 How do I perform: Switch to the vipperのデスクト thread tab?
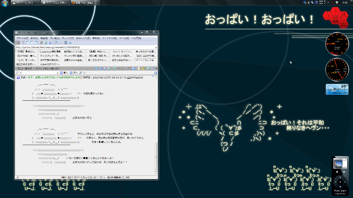click(50, 64)
